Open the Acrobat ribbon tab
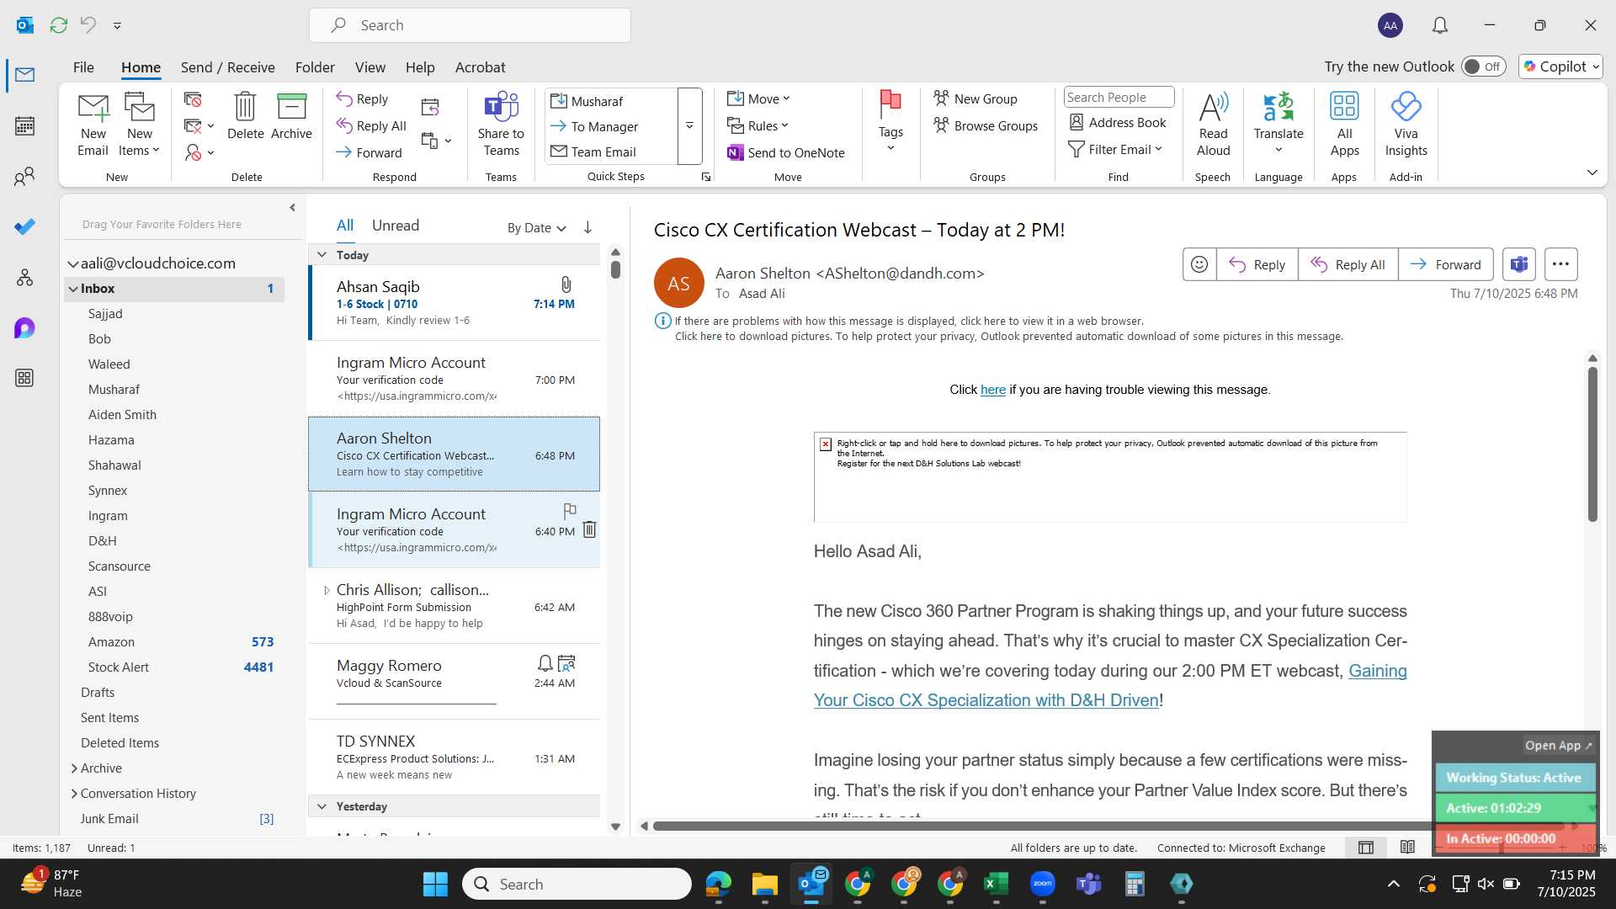This screenshot has height=909, width=1616. tap(480, 66)
